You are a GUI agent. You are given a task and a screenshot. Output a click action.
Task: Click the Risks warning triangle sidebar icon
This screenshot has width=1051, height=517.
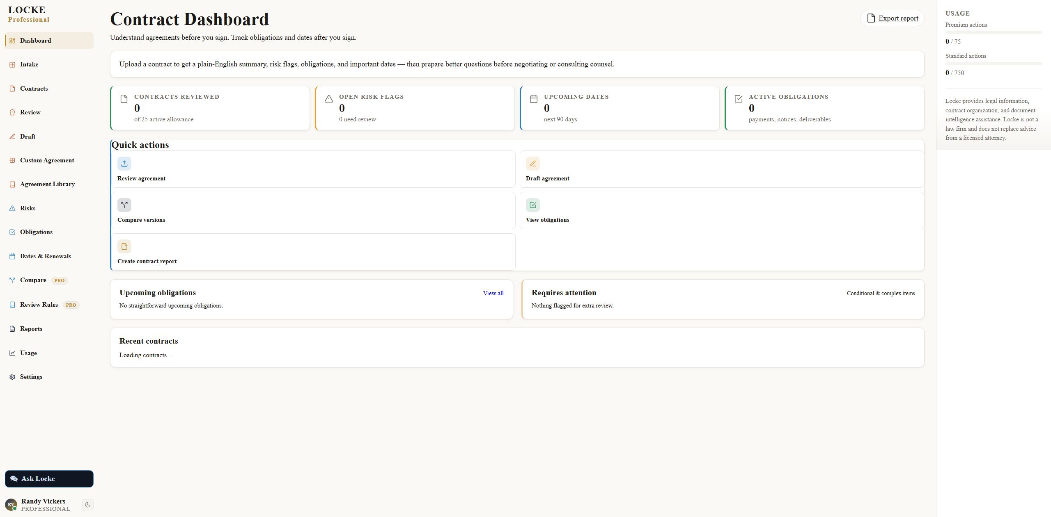pos(12,208)
